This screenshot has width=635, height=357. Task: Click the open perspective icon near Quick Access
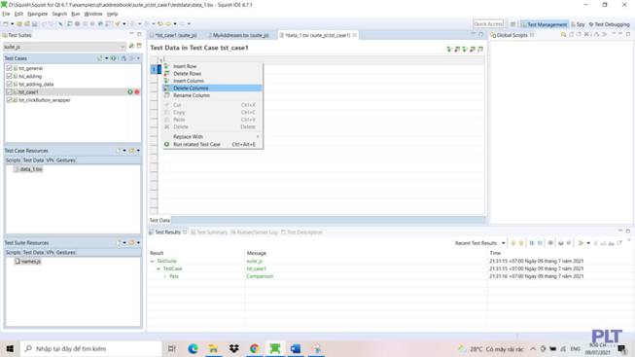coord(513,24)
